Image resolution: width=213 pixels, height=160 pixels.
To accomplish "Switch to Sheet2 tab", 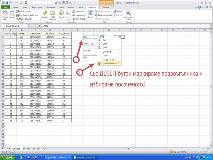I will (x=26, y=149).
